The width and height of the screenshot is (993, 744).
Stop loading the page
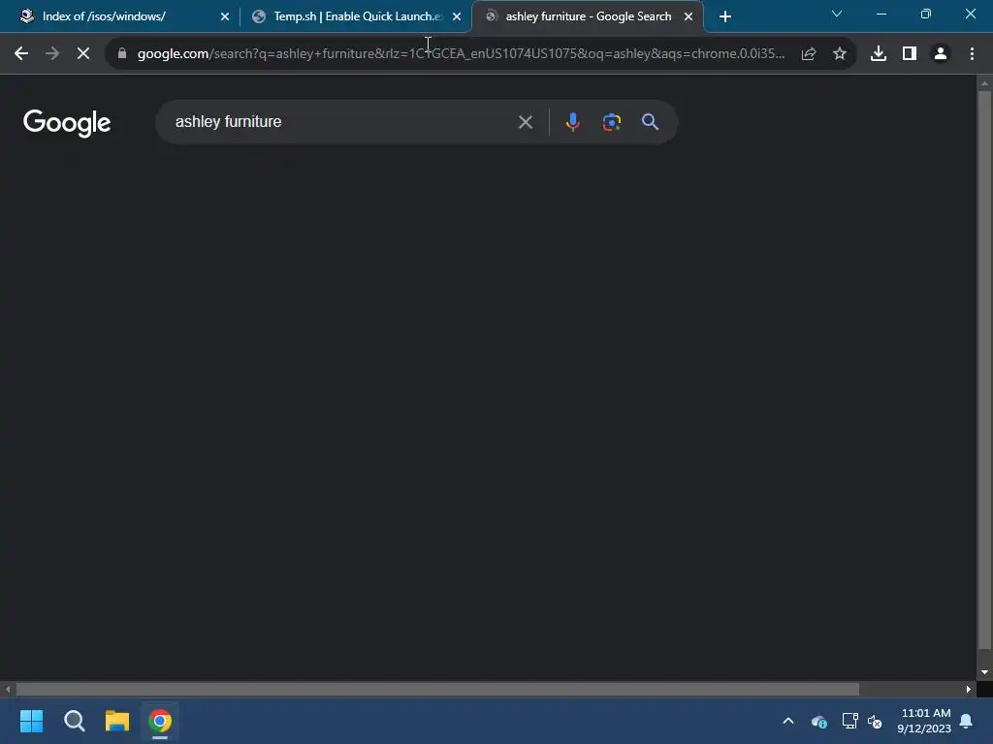[x=83, y=54]
